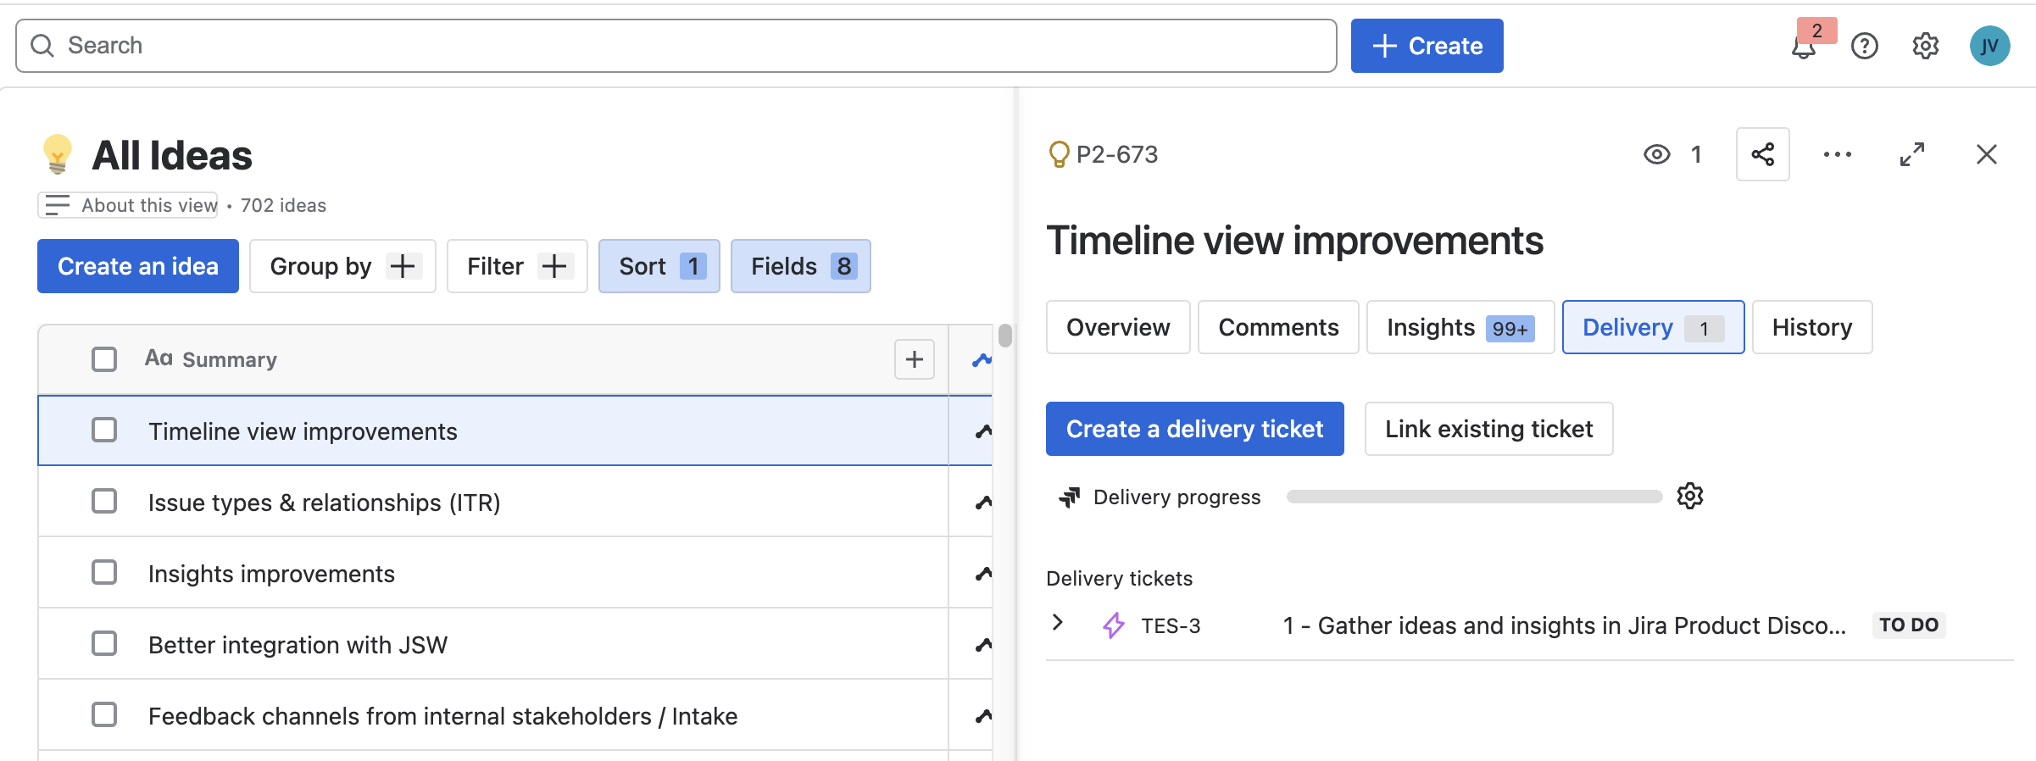This screenshot has height=761, width=2036.
Task: Check the checkbox for Timeline view improvements
Action: coord(103,430)
